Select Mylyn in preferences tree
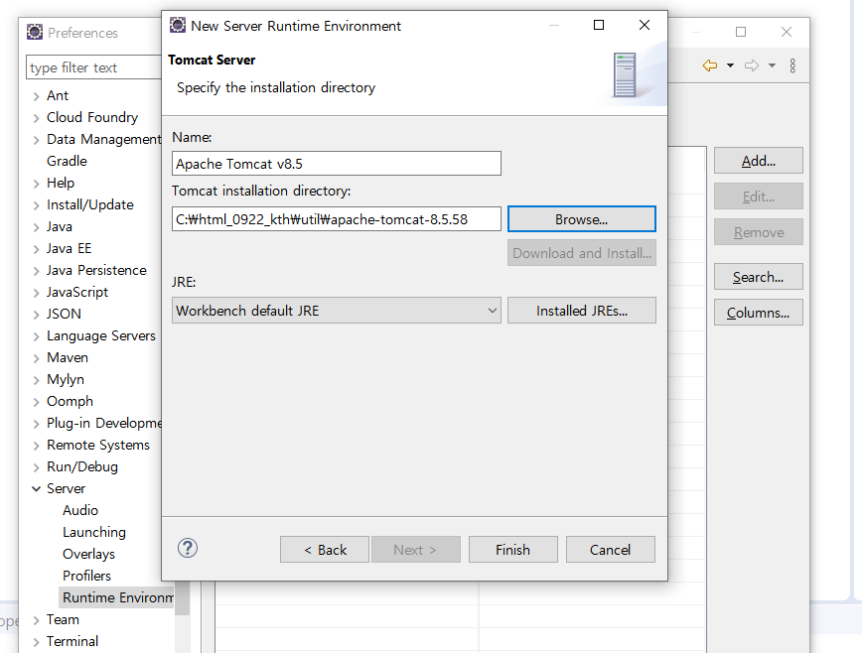This screenshot has width=862, height=653. click(66, 379)
